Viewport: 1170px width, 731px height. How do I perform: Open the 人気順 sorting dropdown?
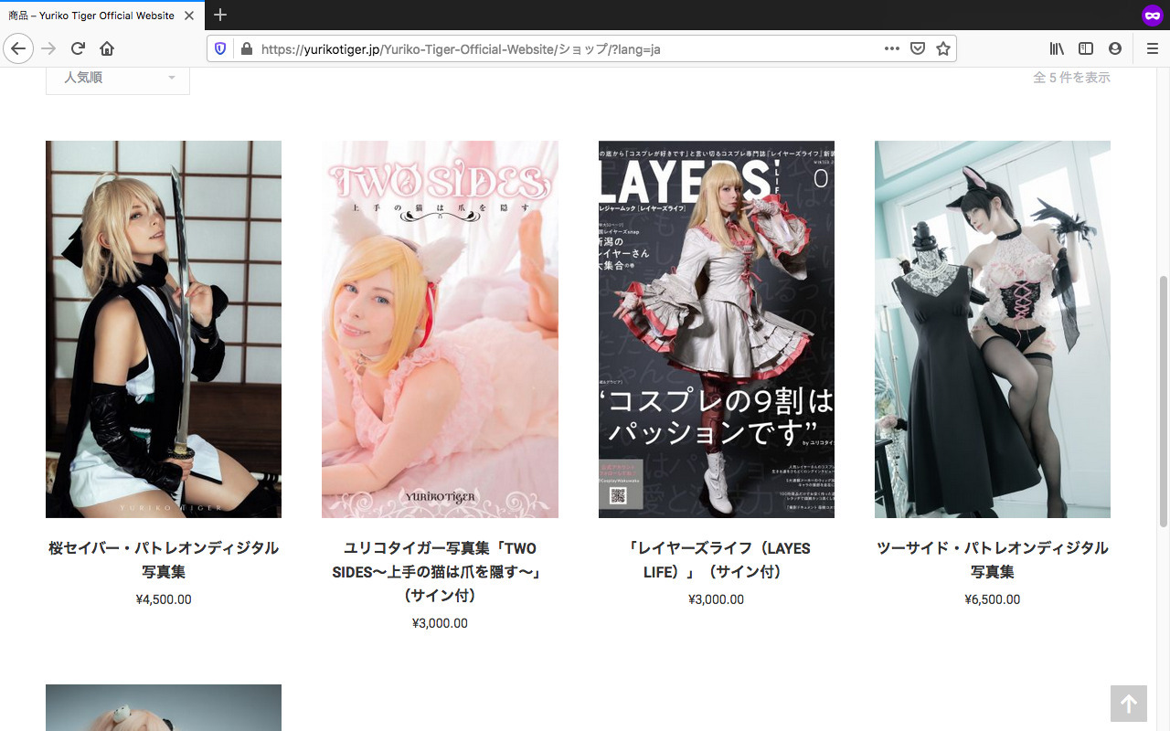click(x=118, y=78)
